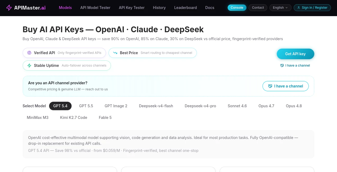Click the handshake icon in the banner's I have a channel button
Viewport: 337px width, 172px height.
point(270,86)
